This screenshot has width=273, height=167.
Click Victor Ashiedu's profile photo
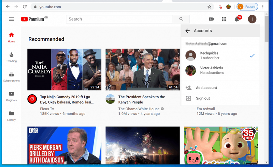(x=191, y=70)
